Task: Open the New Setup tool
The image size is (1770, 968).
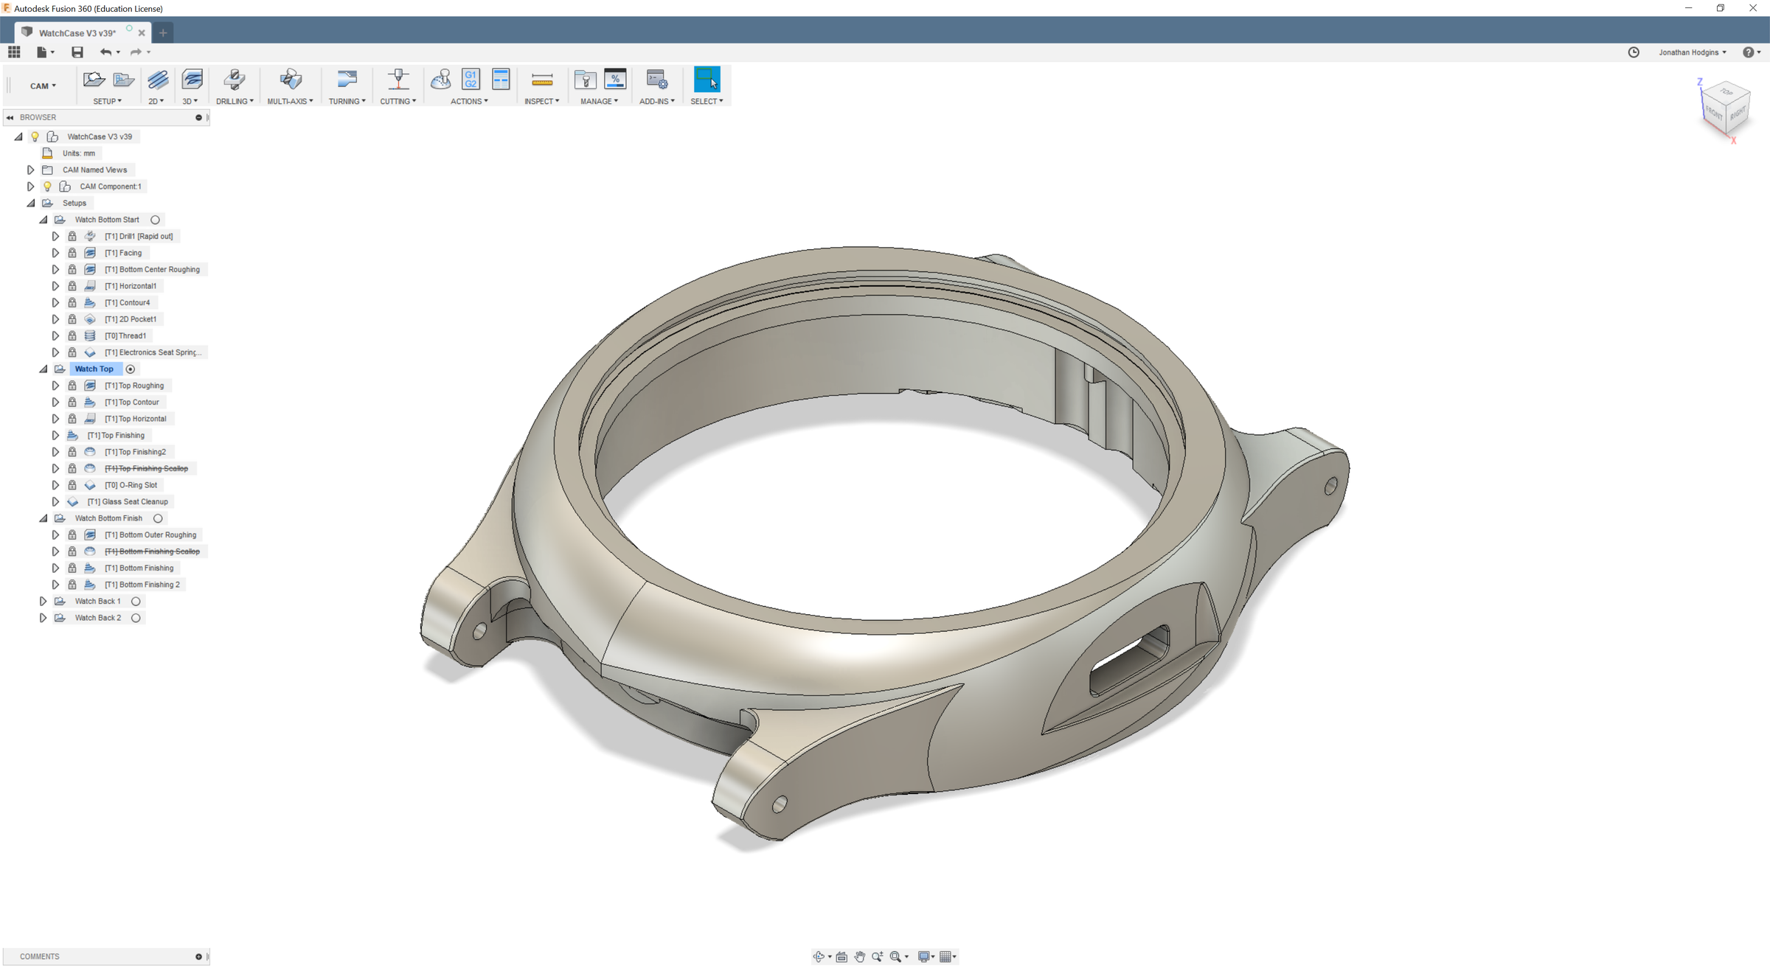Action: (93, 79)
